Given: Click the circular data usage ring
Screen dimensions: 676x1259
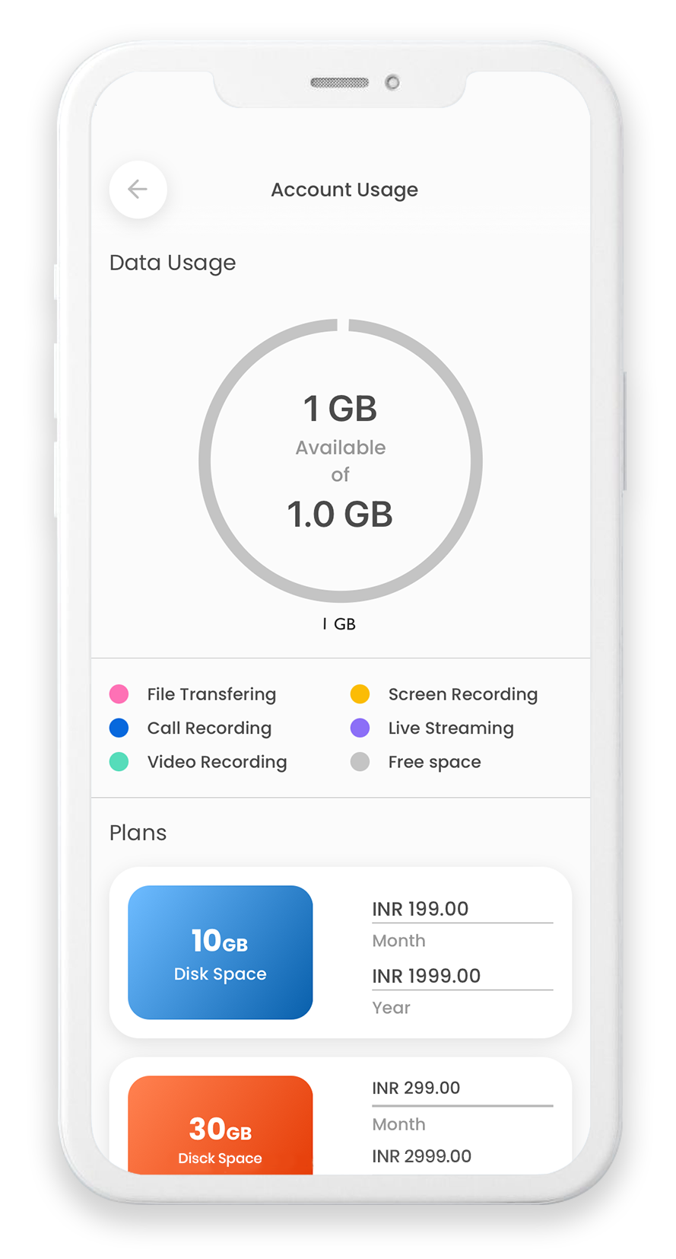Looking at the screenshot, I should [x=341, y=461].
